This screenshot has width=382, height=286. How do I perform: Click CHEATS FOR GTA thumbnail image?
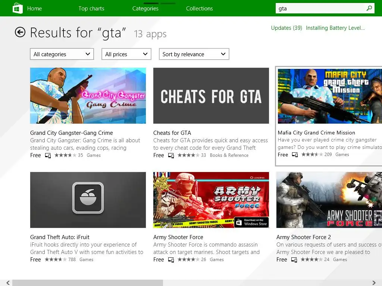point(211,96)
